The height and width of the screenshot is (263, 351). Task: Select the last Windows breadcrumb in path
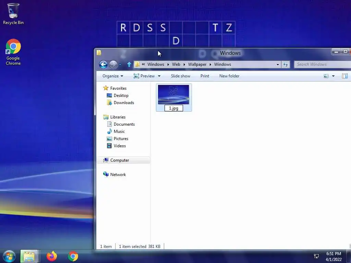tap(222, 64)
